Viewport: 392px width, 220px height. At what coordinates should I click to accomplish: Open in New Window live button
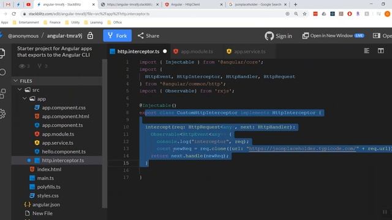click(x=333, y=35)
